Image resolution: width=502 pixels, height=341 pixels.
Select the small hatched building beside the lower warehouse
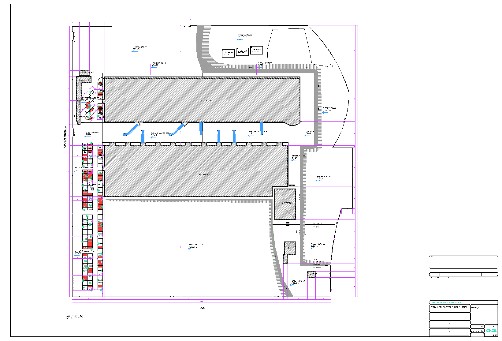[285, 204]
